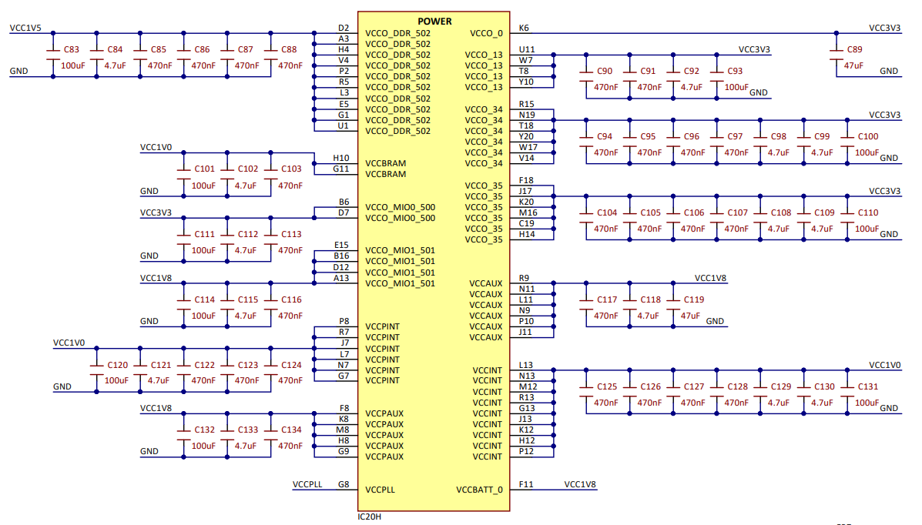The image size is (922, 525).
Task: Select capacitor C120 symbol
Action: (96, 373)
